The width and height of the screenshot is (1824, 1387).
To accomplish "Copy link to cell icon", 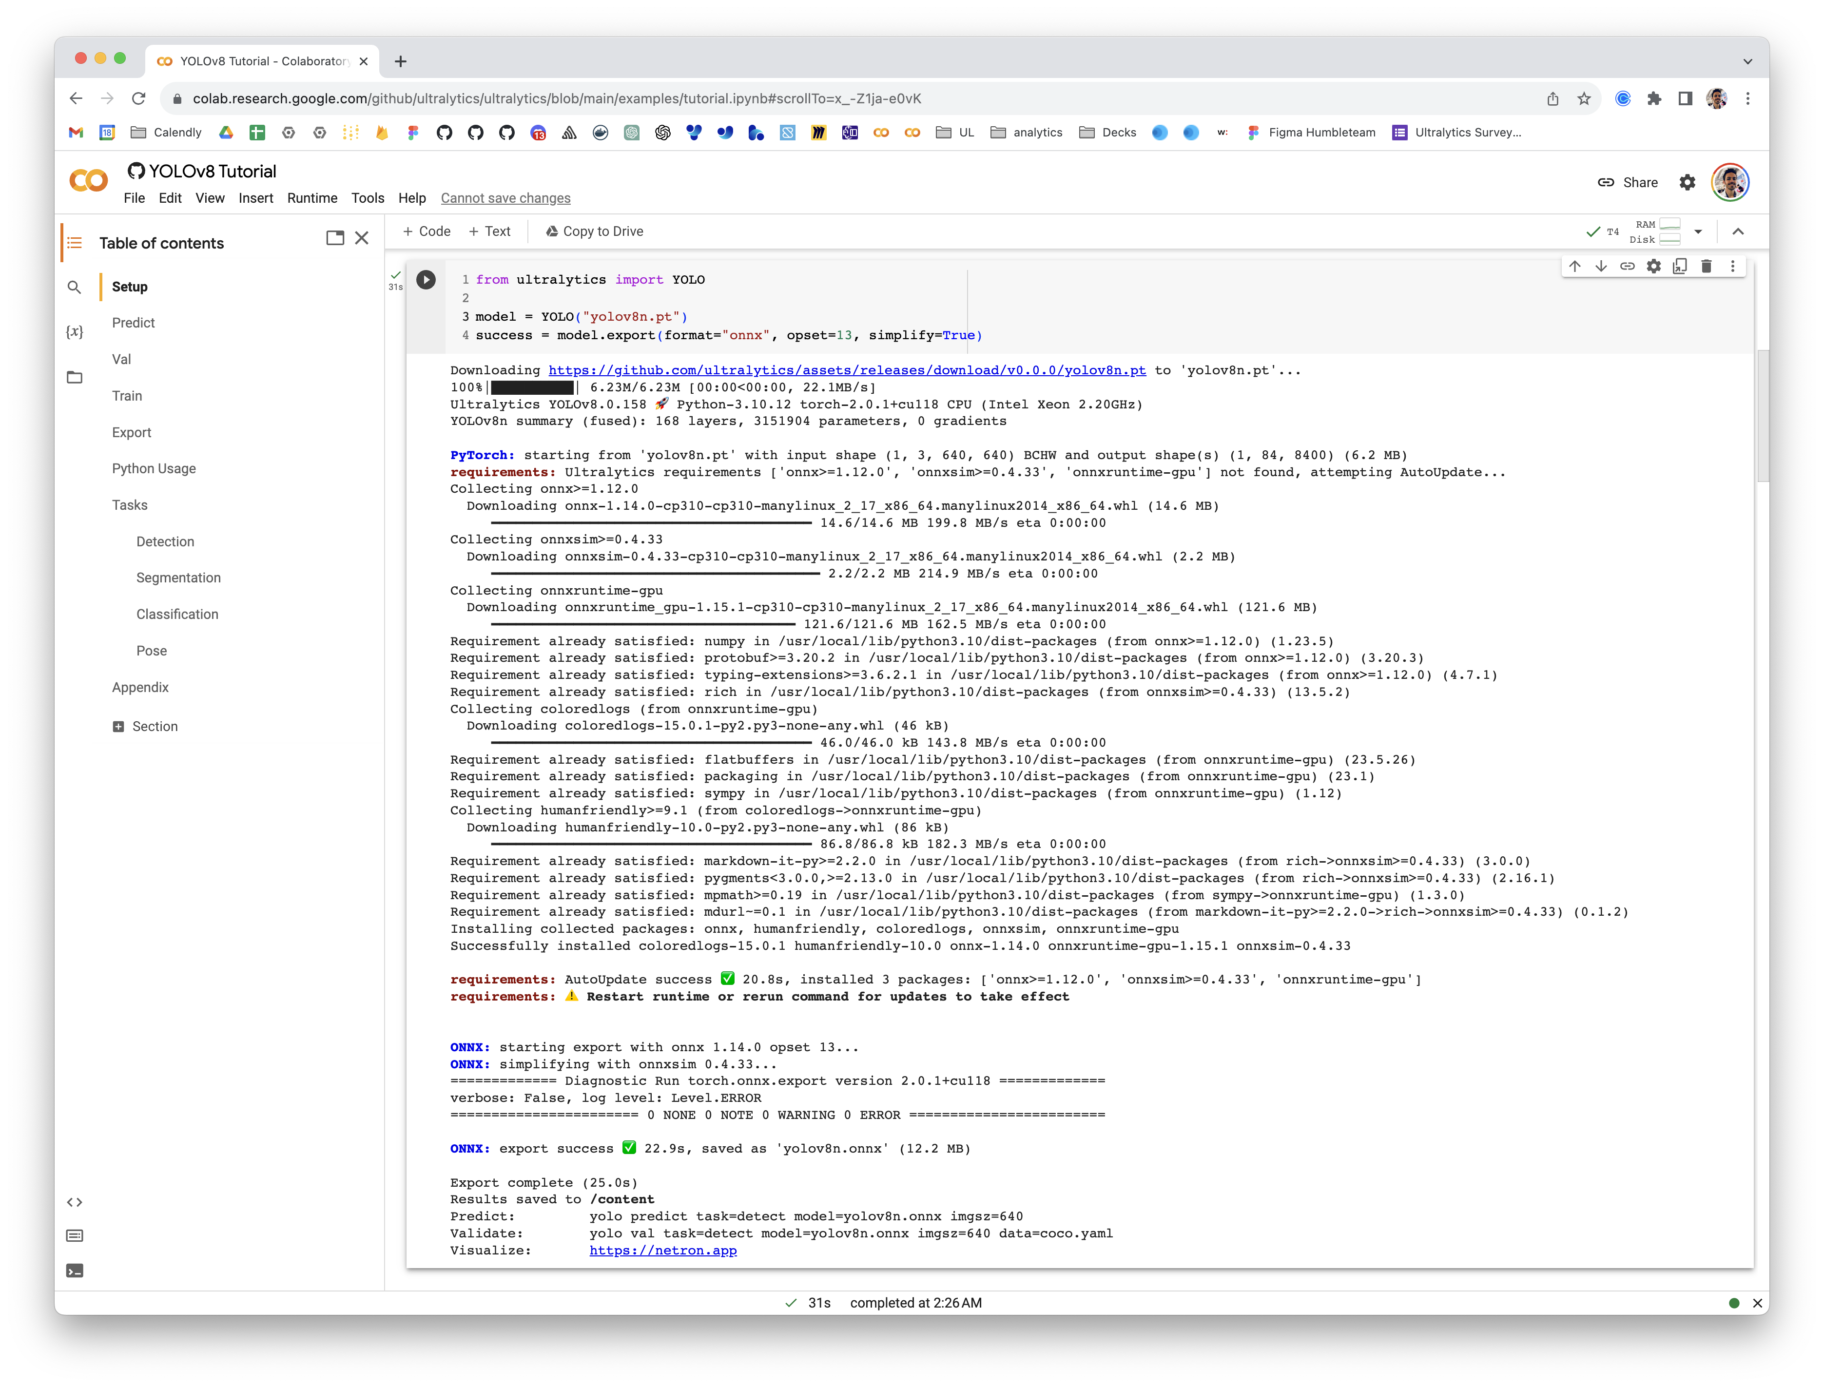I will (x=1627, y=266).
